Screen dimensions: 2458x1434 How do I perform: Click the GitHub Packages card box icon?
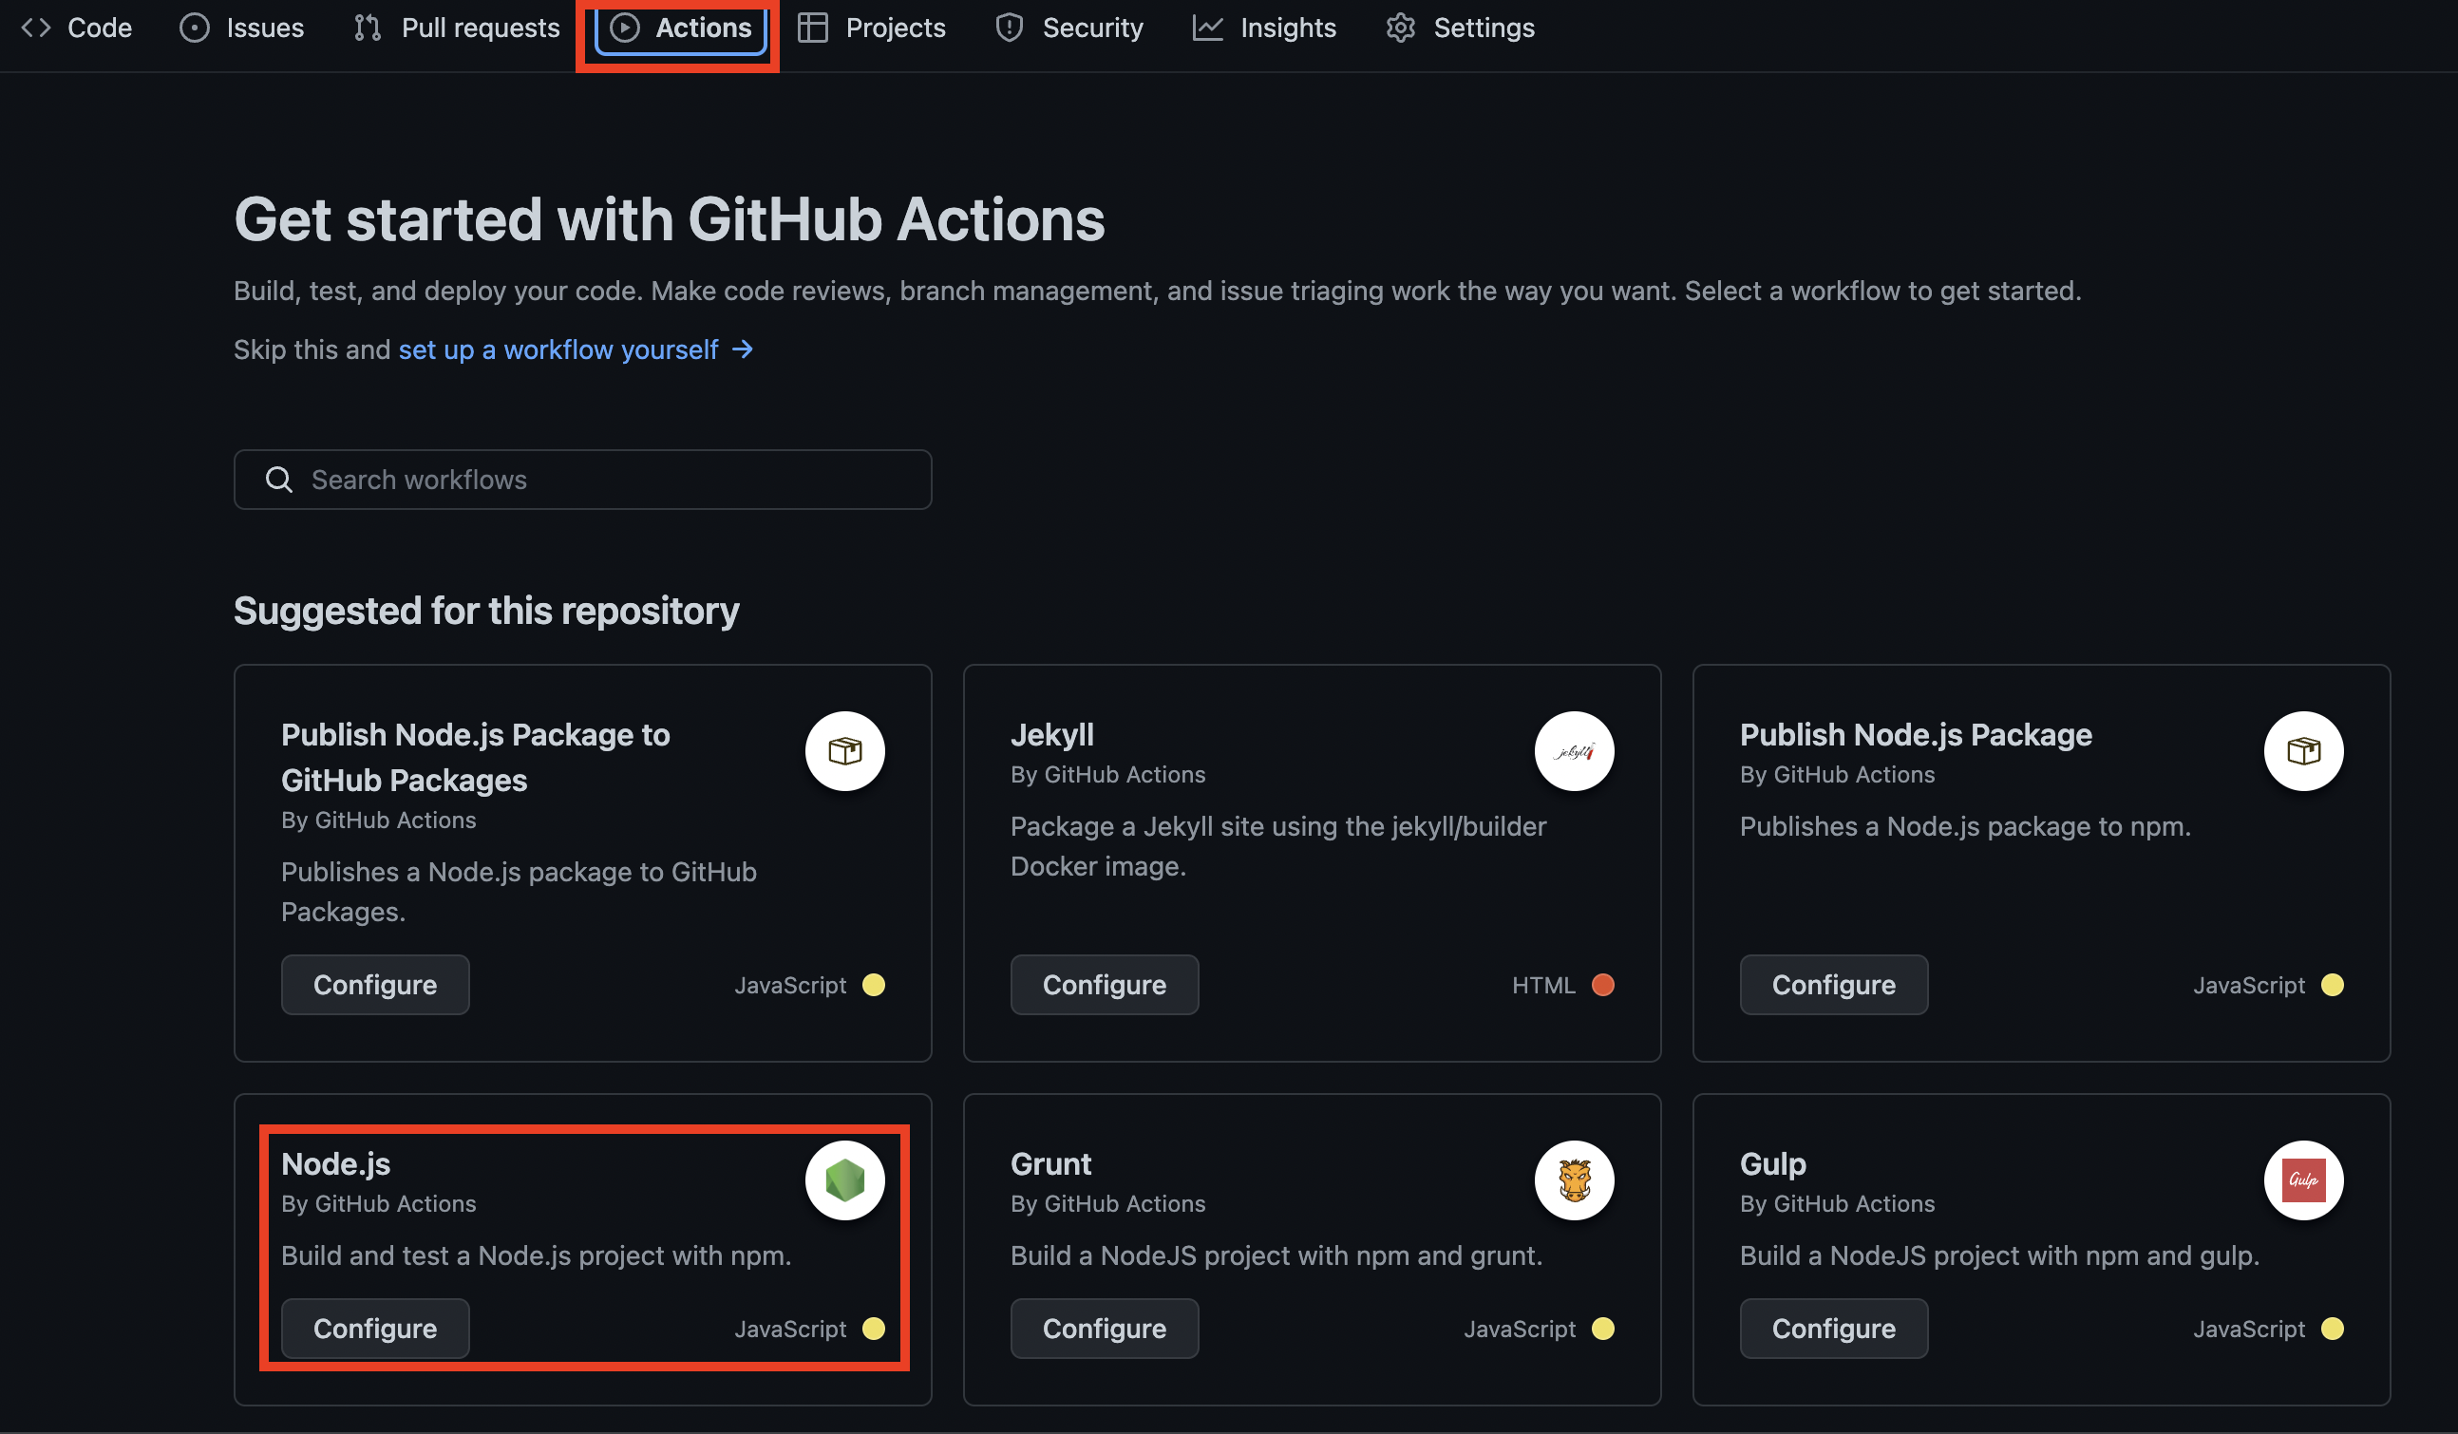(x=844, y=750)
